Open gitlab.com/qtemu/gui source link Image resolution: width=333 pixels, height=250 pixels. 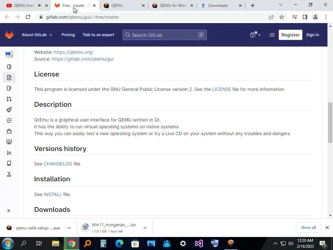pyautogui.click(x=83, y=59)
